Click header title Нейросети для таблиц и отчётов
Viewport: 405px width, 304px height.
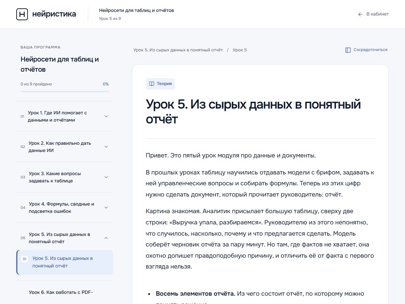coord(136,10)
